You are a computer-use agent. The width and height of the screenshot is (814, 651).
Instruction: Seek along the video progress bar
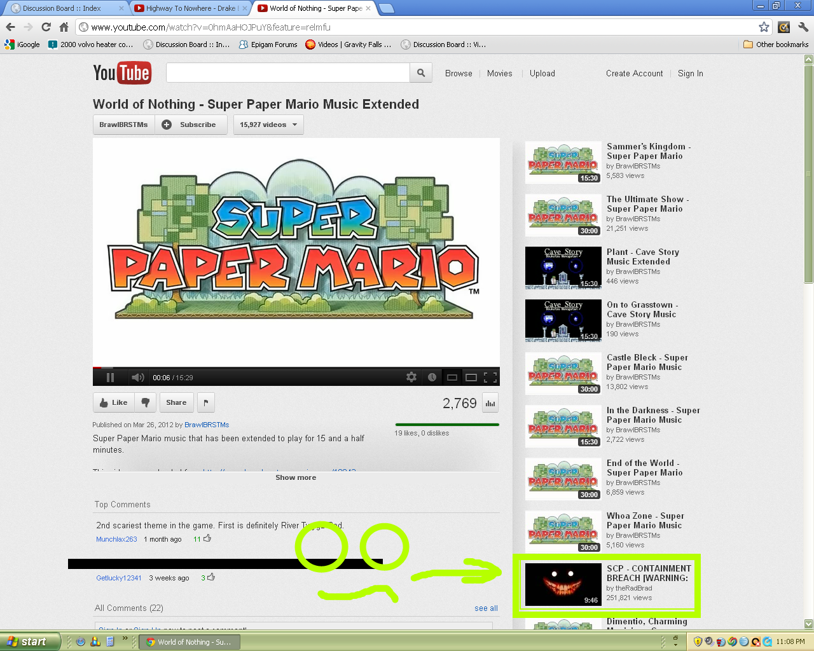pos(296,367)
